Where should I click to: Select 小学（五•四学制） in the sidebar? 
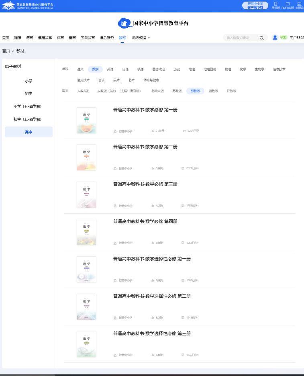[29, 106]
